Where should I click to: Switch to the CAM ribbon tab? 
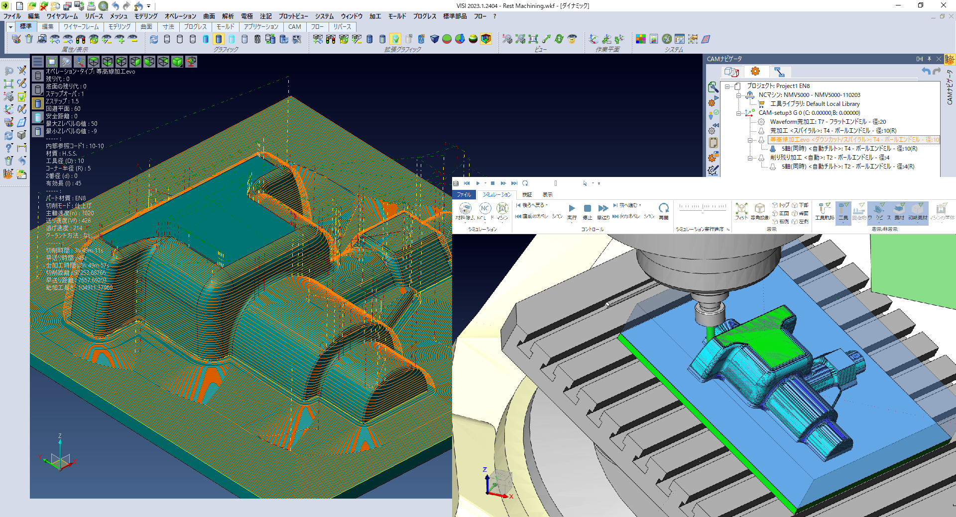294,27
